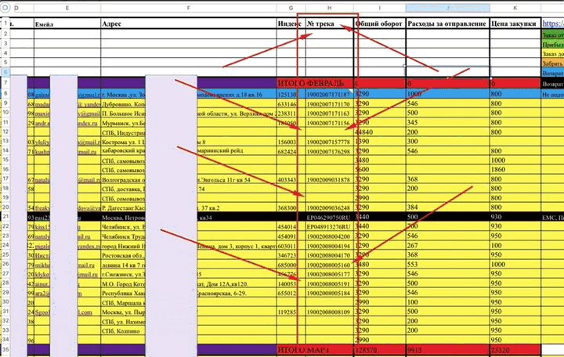Select row 21 header number
The width and height of the screenshot is (564, 357).
[x=5, y=216]
